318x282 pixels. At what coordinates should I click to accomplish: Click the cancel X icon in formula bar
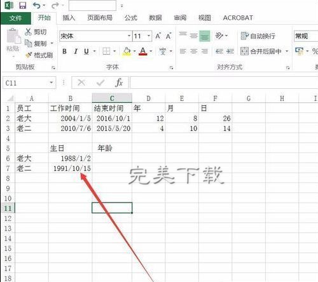[81, 83]
